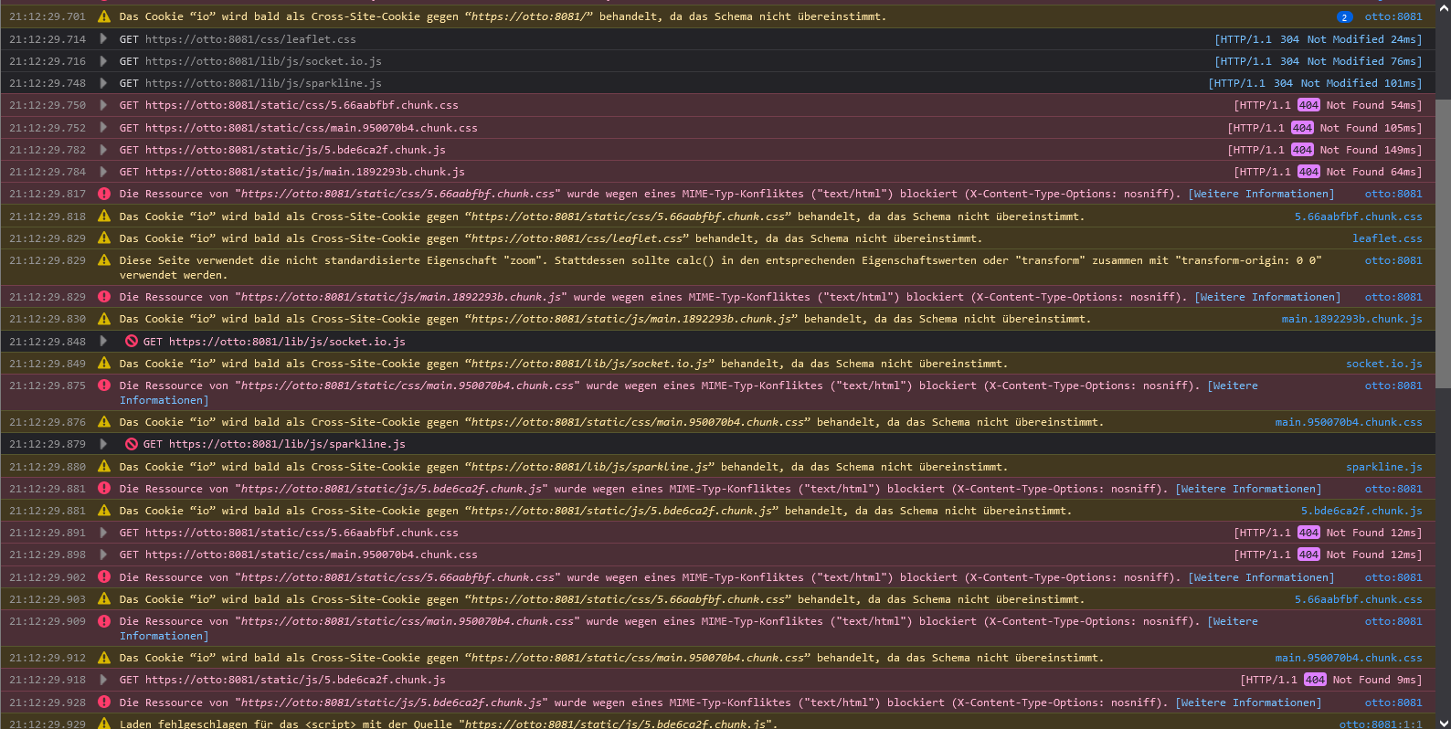
Task: Click warning icon at 21:12:29.912 row
Action: coord(104,658)
